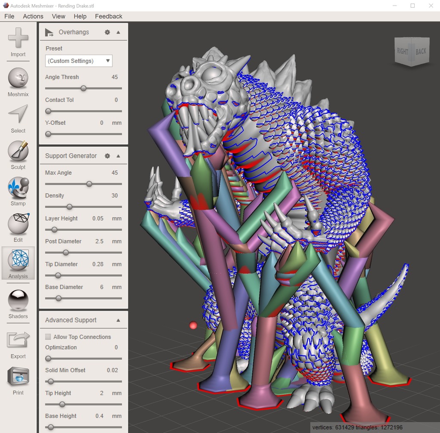Open the Feedback menu
The height and width of the screenshot is (433, 440).
(x=109, y=16)
